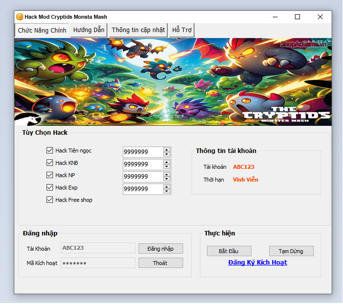
Task: Decrease Hack Tiên ngọc value with down arrow
Action: point(167,154)
